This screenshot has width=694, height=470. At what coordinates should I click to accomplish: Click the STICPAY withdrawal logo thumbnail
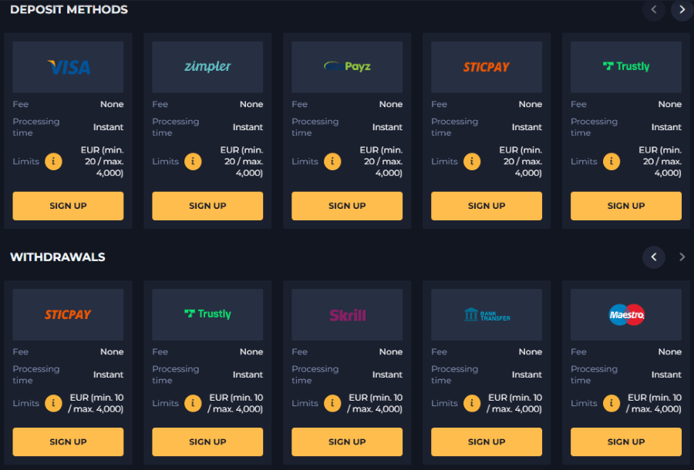68,314
